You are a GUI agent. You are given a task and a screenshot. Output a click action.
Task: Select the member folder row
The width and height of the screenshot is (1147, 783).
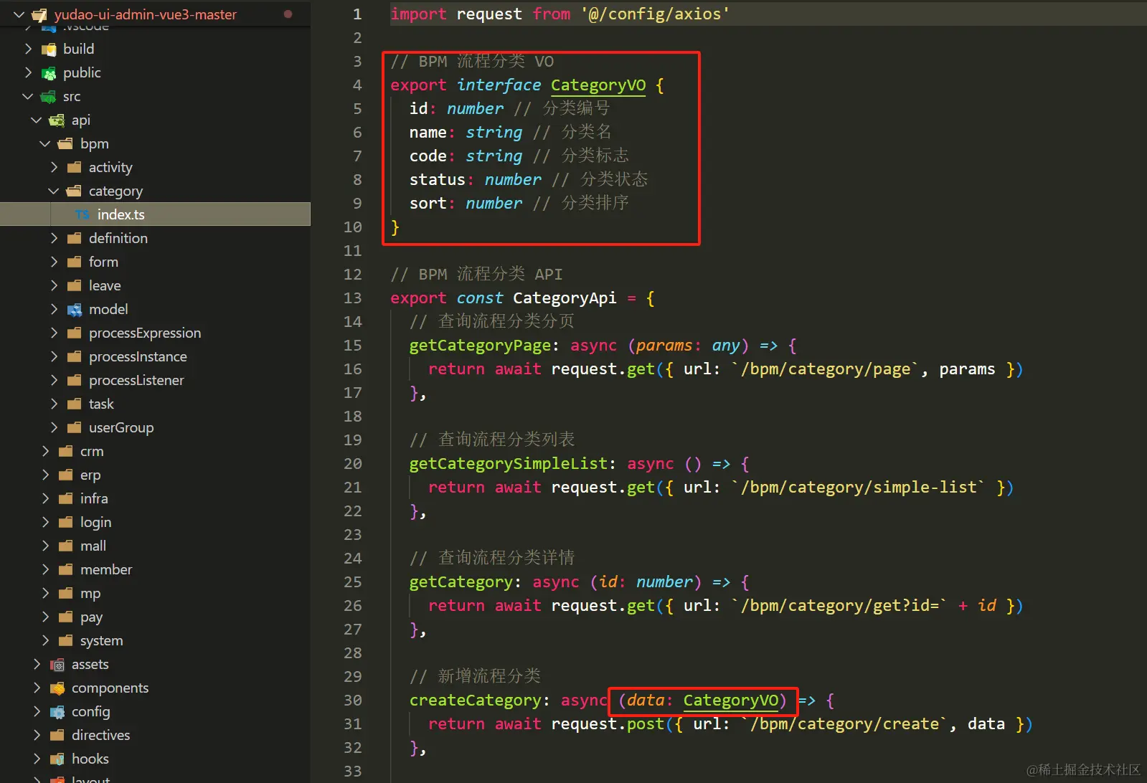pos(155,569)
